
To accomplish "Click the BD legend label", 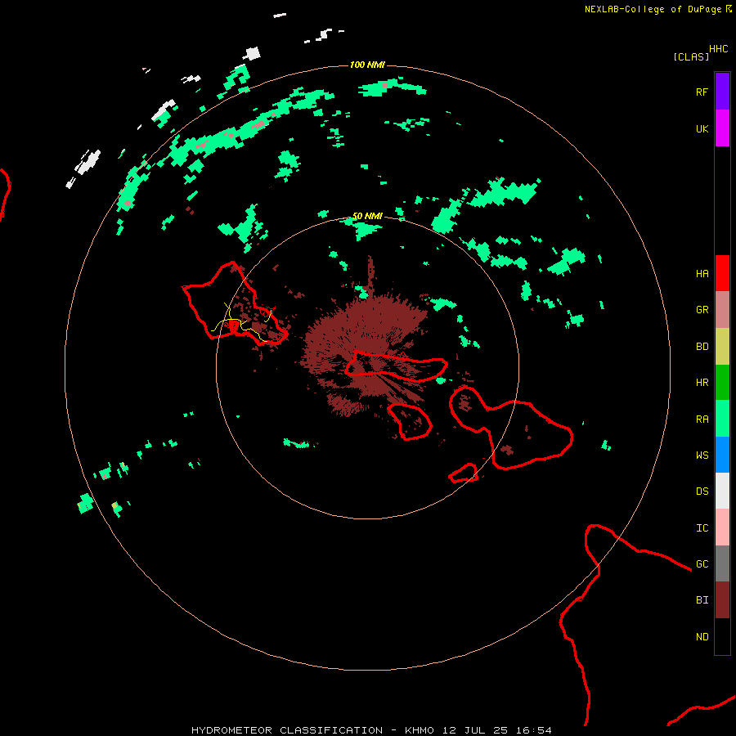I will point(702,347).
